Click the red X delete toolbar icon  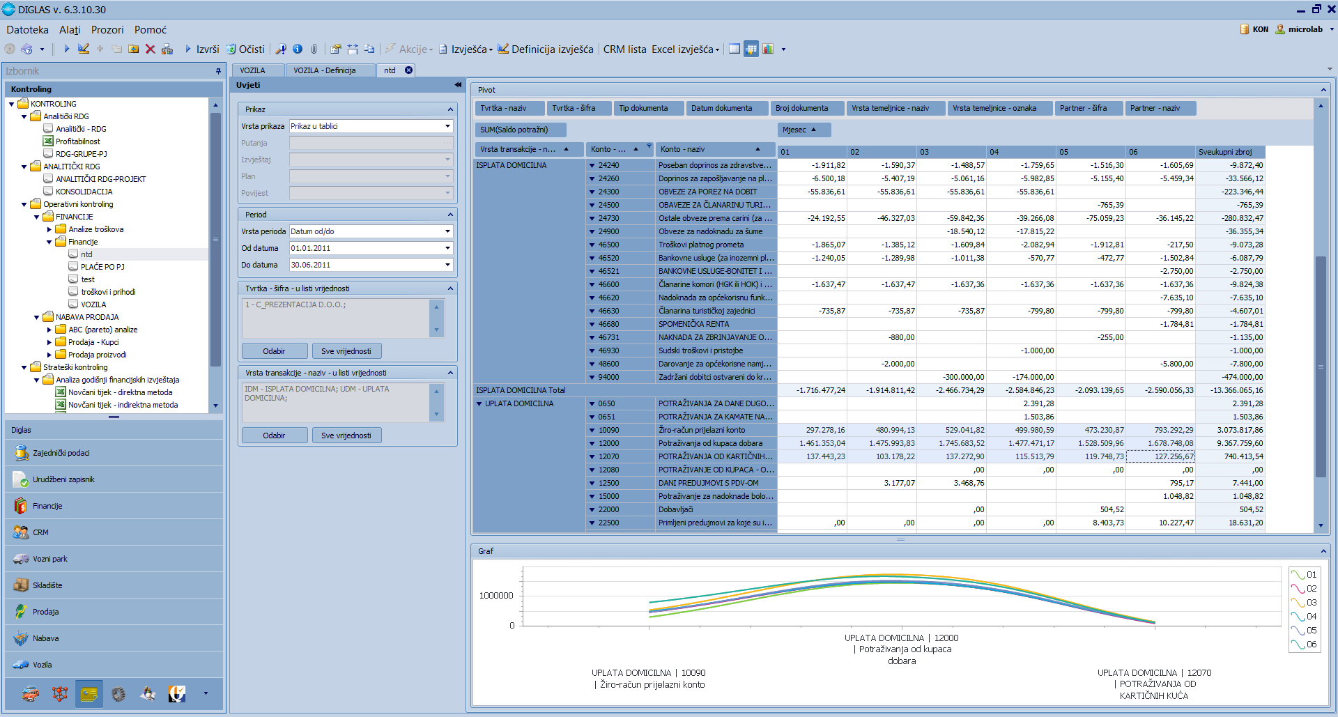[150, 49]
